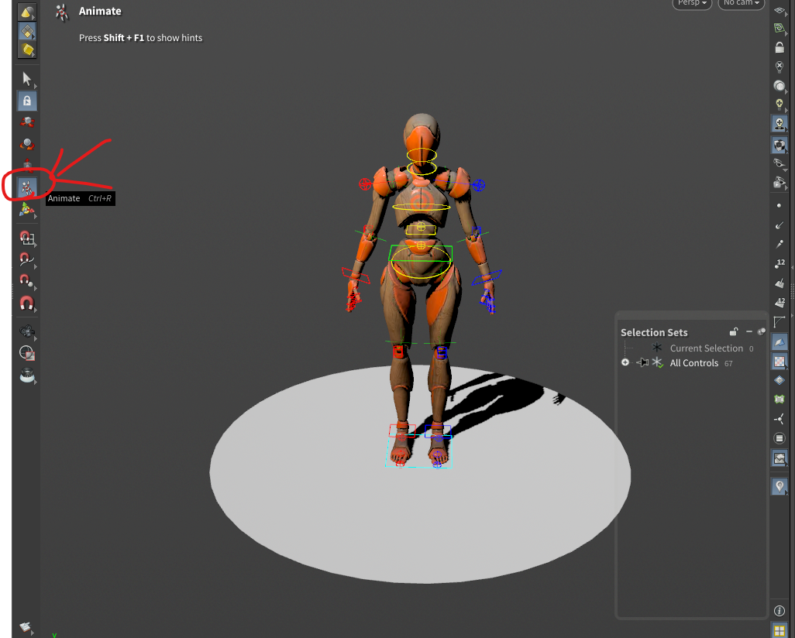Click the map pin icon in right toolbar
Viewport: 795px width, 638px height.
780,486
